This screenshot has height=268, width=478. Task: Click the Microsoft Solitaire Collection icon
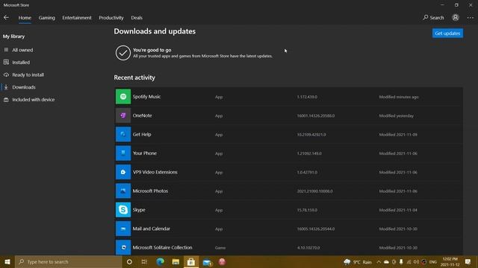click(x=122, y=247)
